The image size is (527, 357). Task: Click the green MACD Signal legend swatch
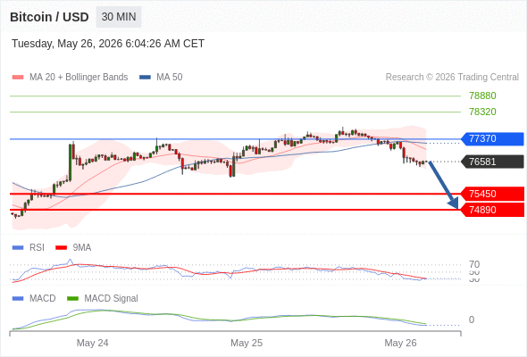pyautogui.click(x=72, y=298)
